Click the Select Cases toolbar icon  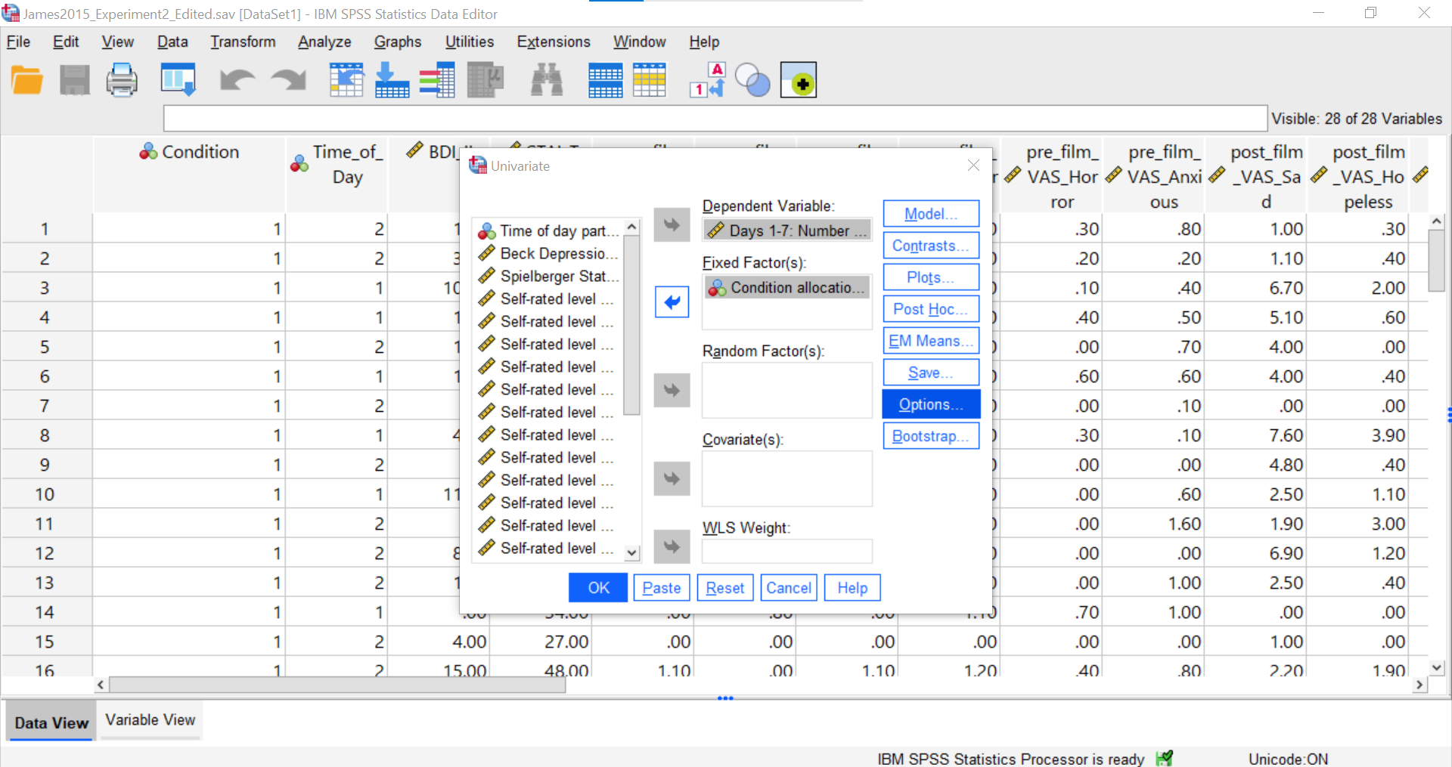[x=650, y=80]
